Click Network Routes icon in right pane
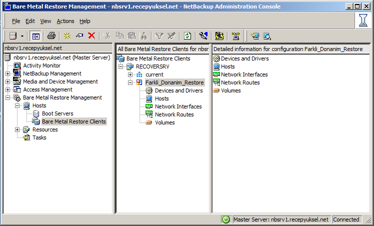The height and width of the screenshot is (226, 374). pyautogui.click(x=216, y=82)
